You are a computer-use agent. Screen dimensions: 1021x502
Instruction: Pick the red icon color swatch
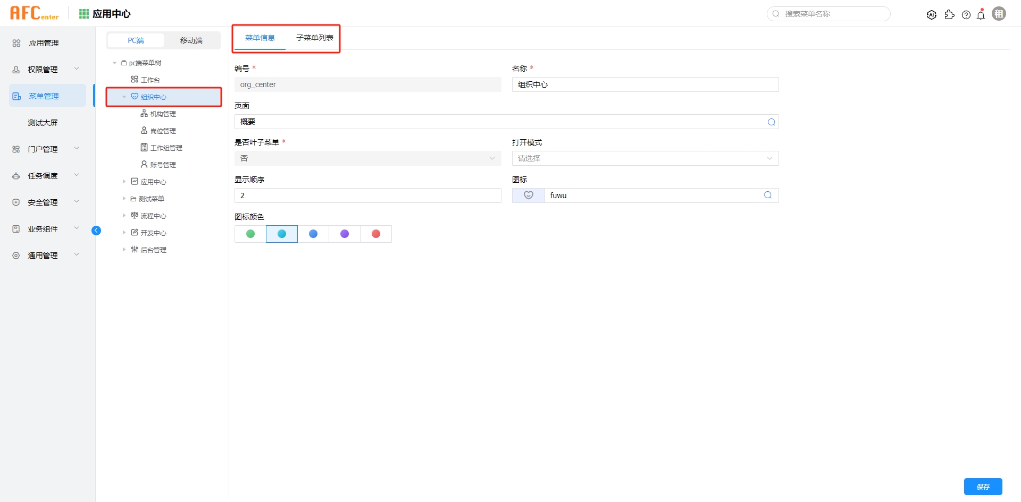376,234
